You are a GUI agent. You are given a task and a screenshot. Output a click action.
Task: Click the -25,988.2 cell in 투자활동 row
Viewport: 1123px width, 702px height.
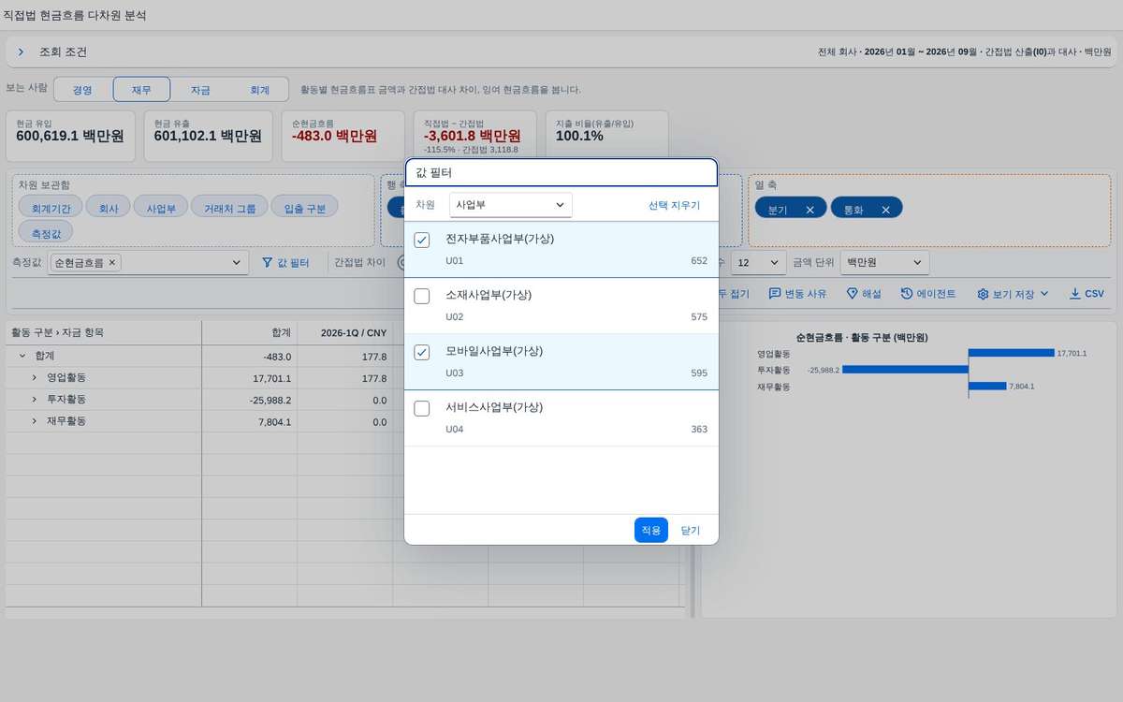(249, 401)
